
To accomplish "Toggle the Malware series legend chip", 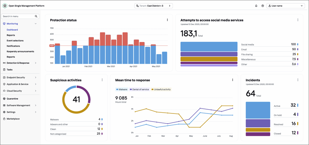I will click(x=122, y=90).
